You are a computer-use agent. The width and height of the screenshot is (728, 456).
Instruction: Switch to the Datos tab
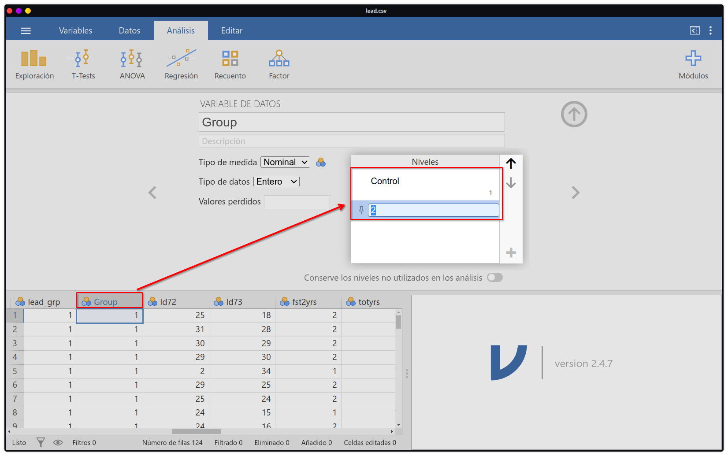point(130,30)
